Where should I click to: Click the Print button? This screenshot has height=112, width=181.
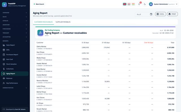(172, 14)
